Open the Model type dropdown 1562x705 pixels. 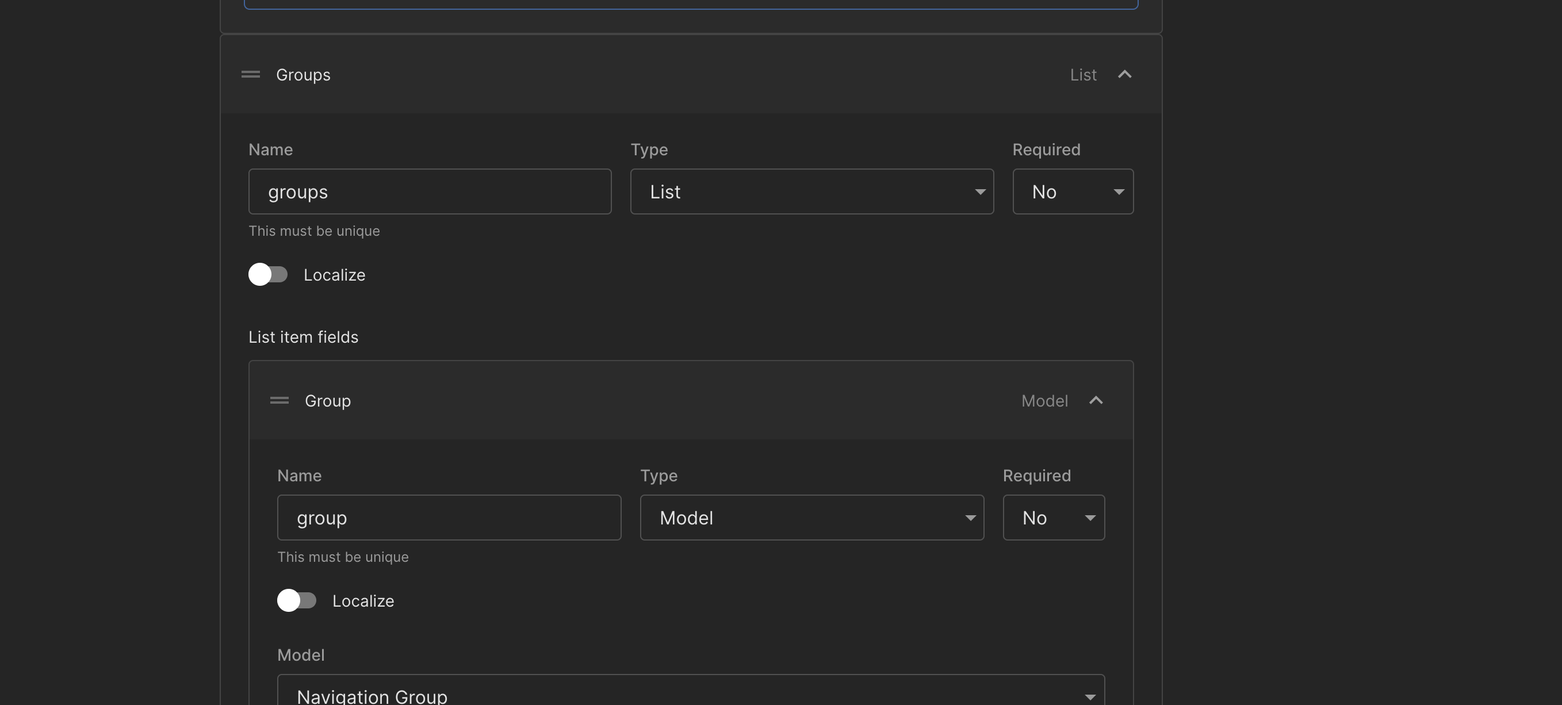(811, 518)
